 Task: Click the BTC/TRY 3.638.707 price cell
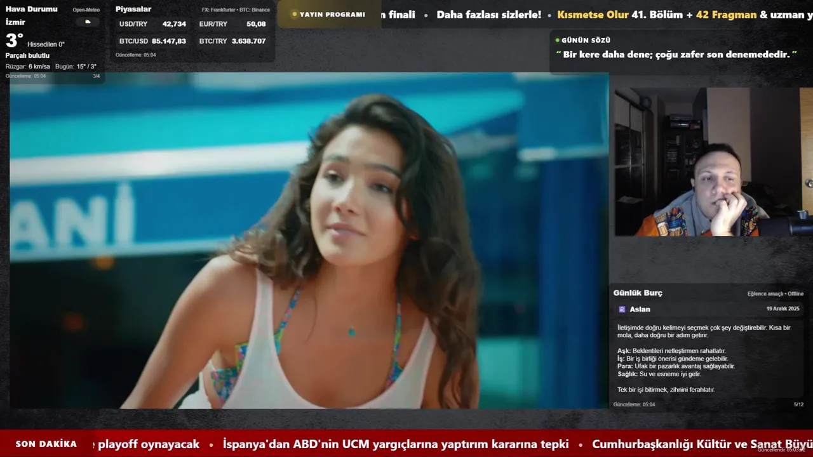tap(232, 41)
